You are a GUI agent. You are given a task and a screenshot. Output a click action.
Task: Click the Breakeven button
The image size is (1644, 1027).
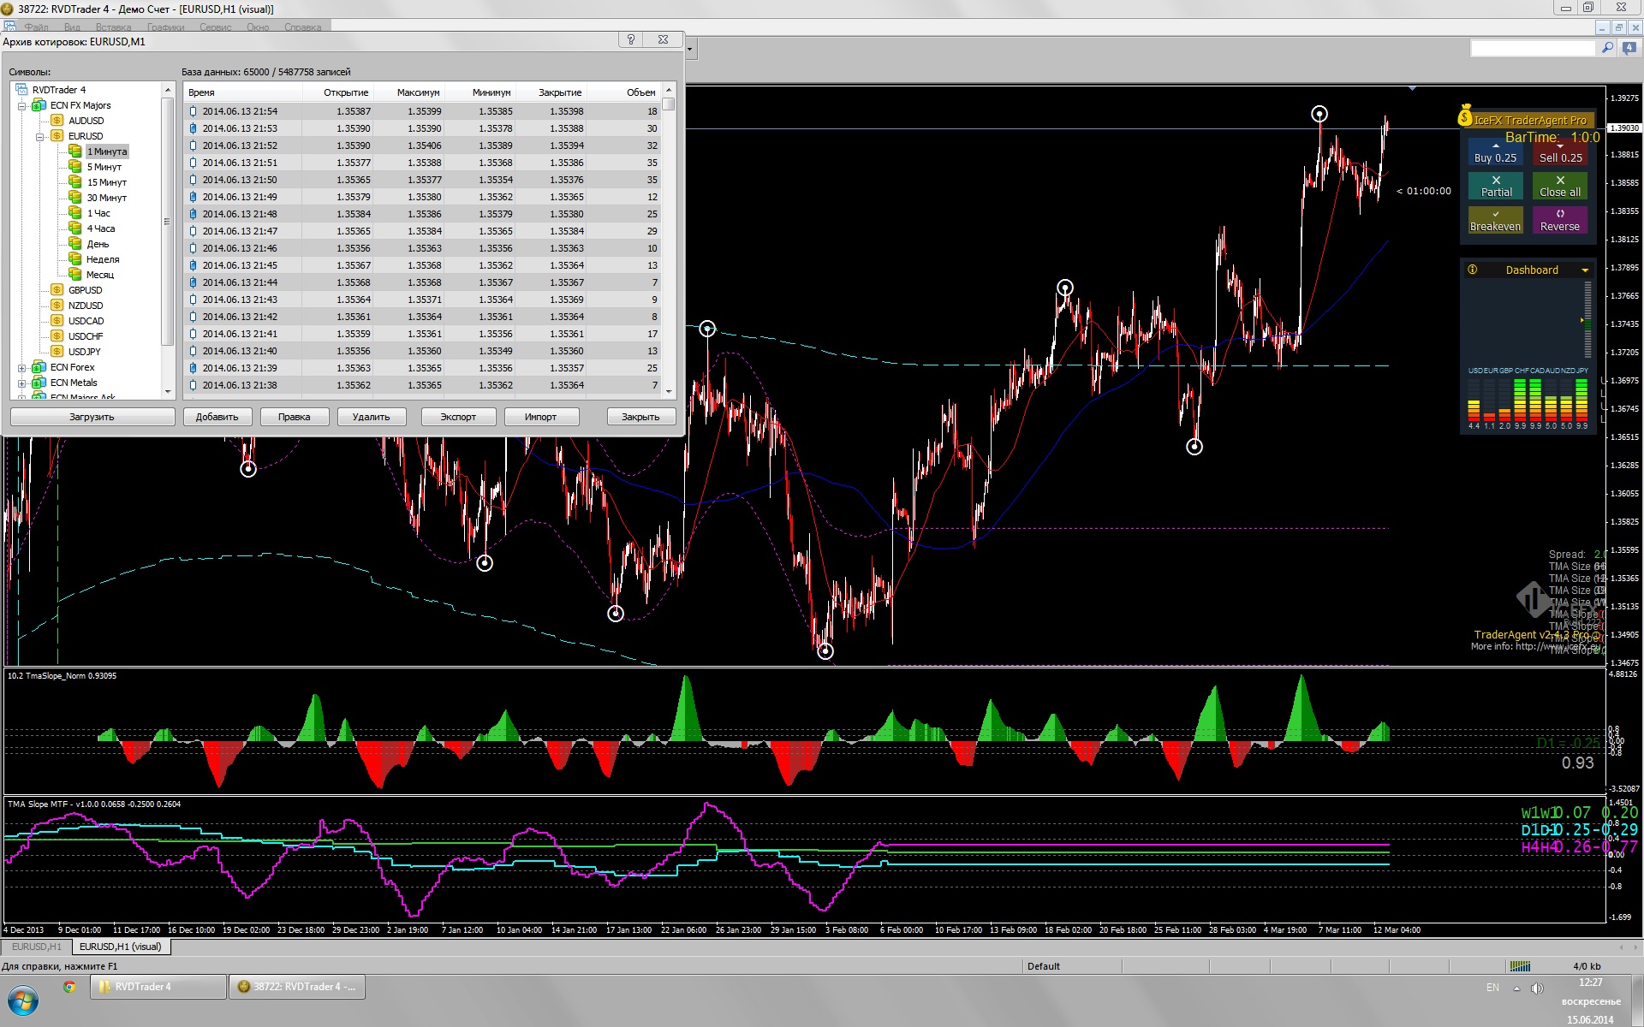(1496, 220)
